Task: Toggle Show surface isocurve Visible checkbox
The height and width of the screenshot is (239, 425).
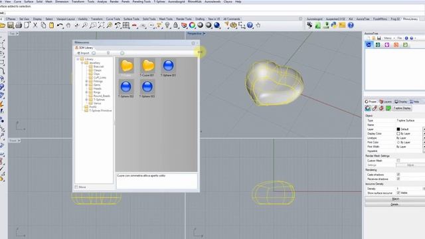Action: [398, 193]
